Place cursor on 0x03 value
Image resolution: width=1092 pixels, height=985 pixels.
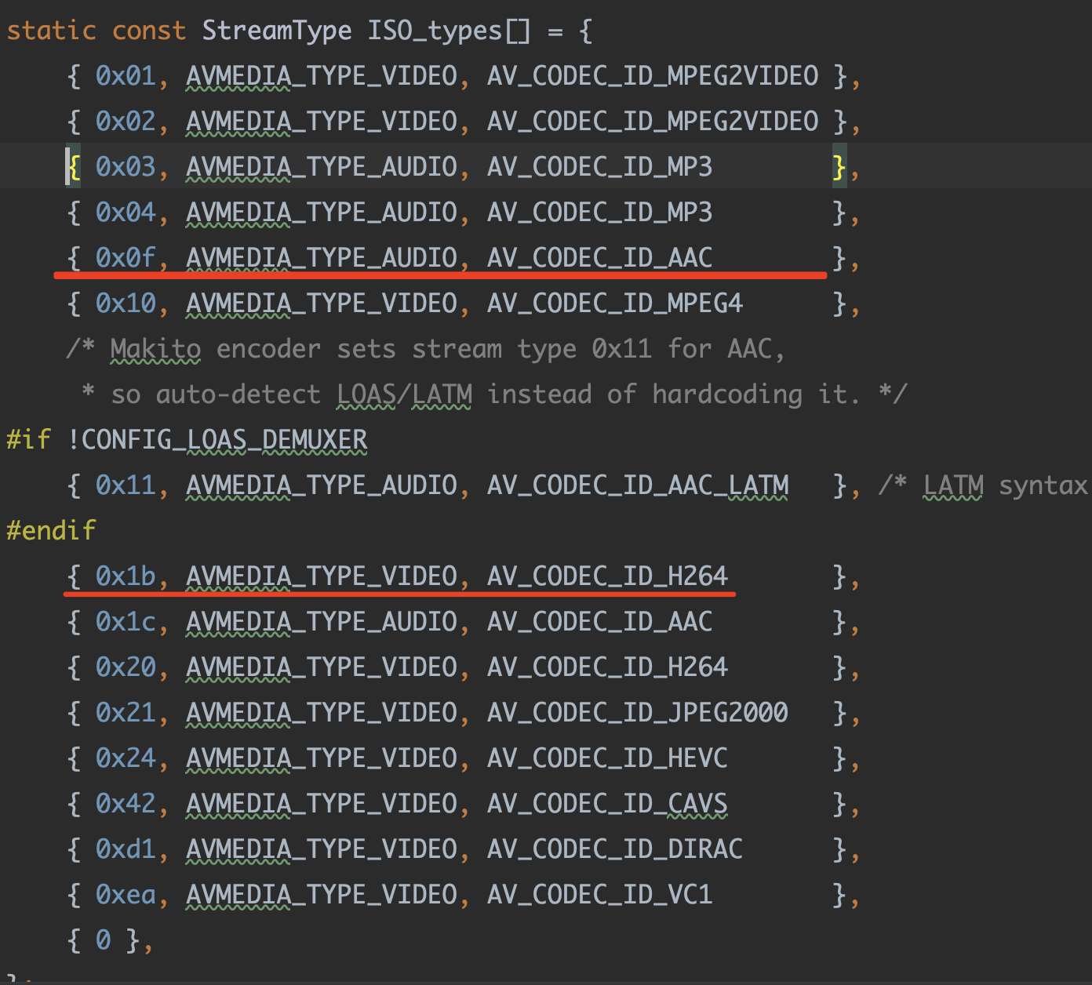tap(126, 167)
